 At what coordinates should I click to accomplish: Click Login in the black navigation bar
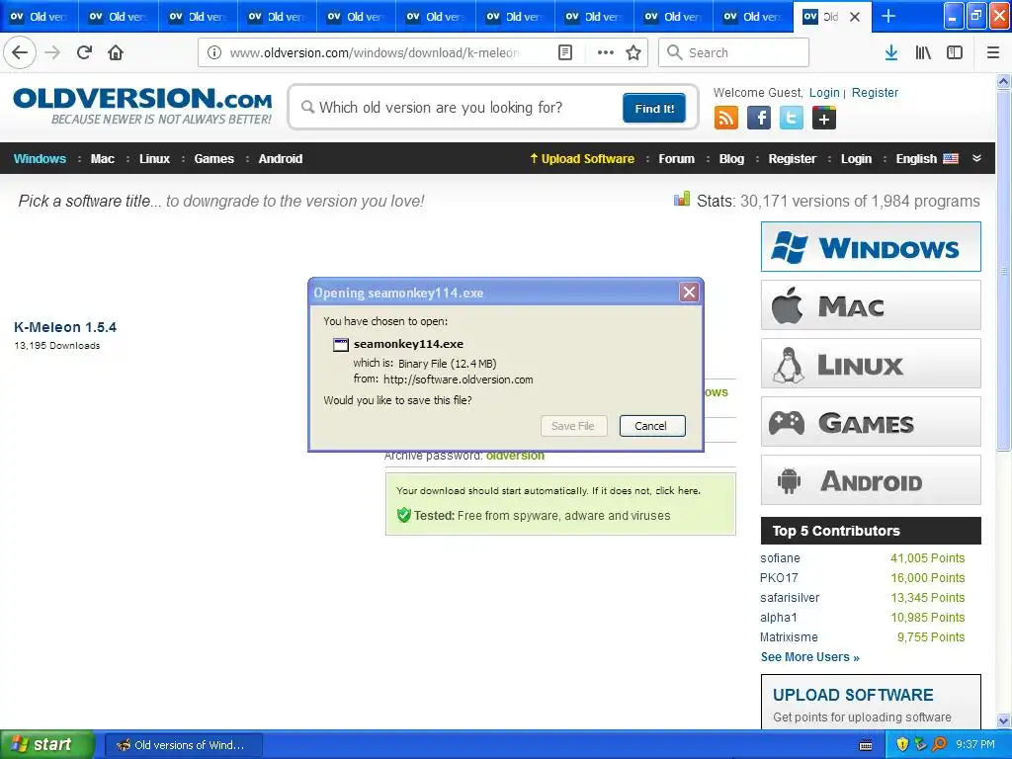coord(856,159)
